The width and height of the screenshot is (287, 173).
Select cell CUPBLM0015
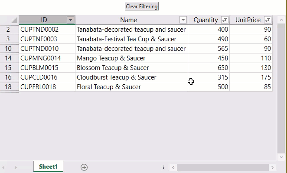pyautogui.click(x=47, y=68)
